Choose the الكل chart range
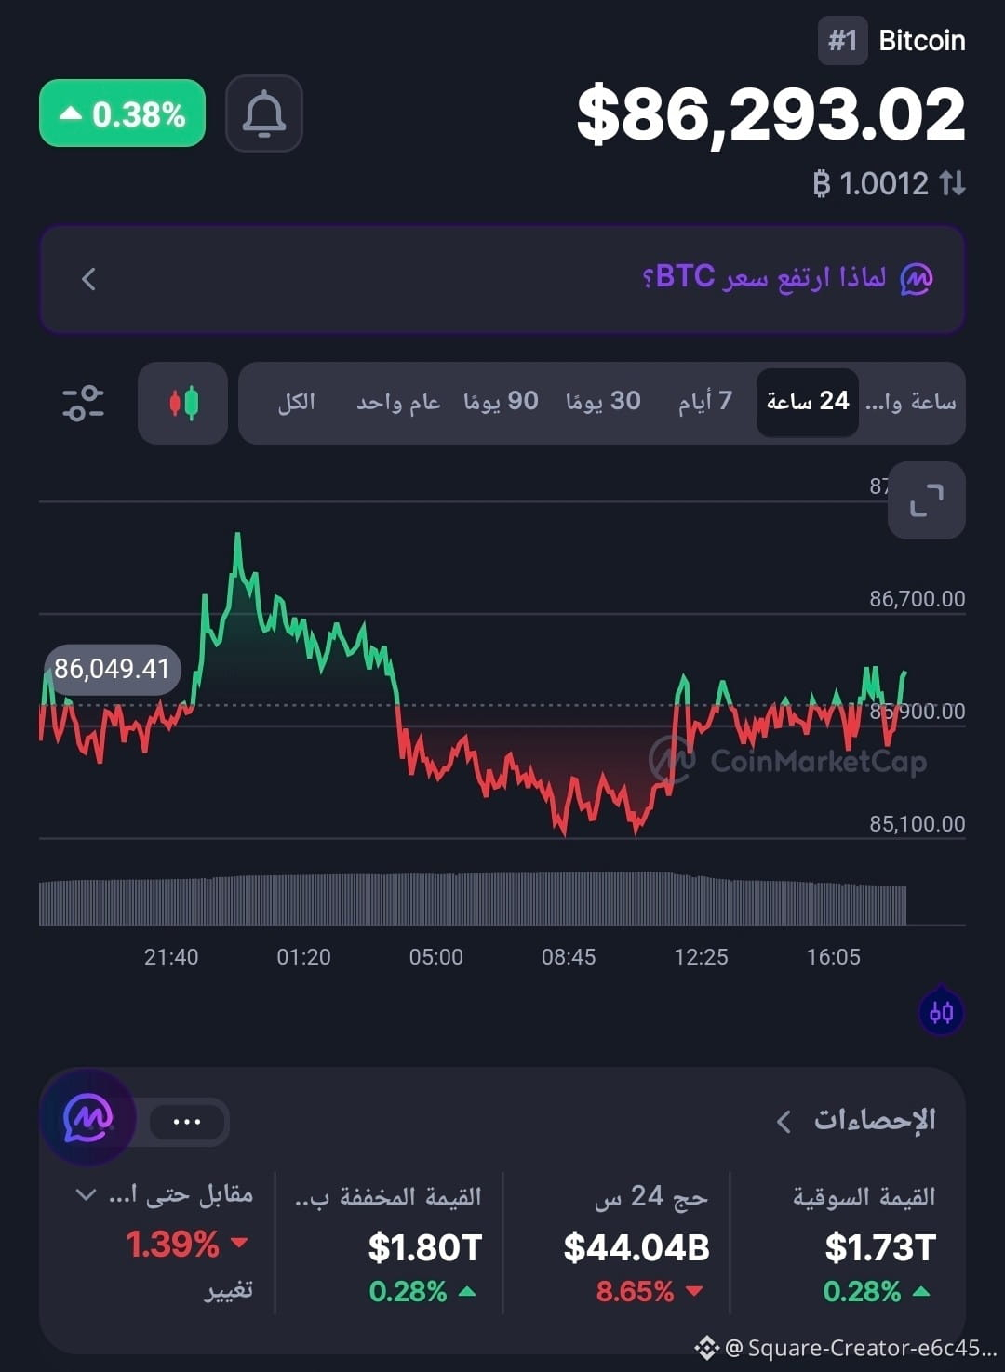The width and height of the screenshot is (1005, 1372). pos(297,402)
